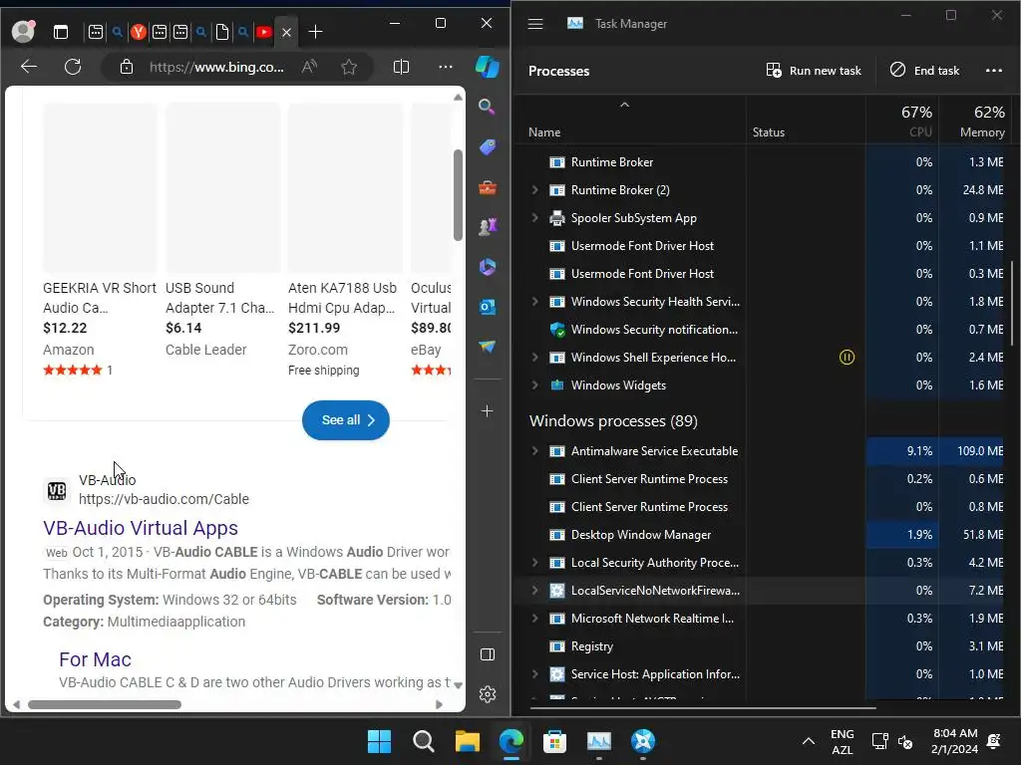1021x765 pixels.
Task: Sort processes by the Name column
Action: pyautogui.click(x=544, y=132)
